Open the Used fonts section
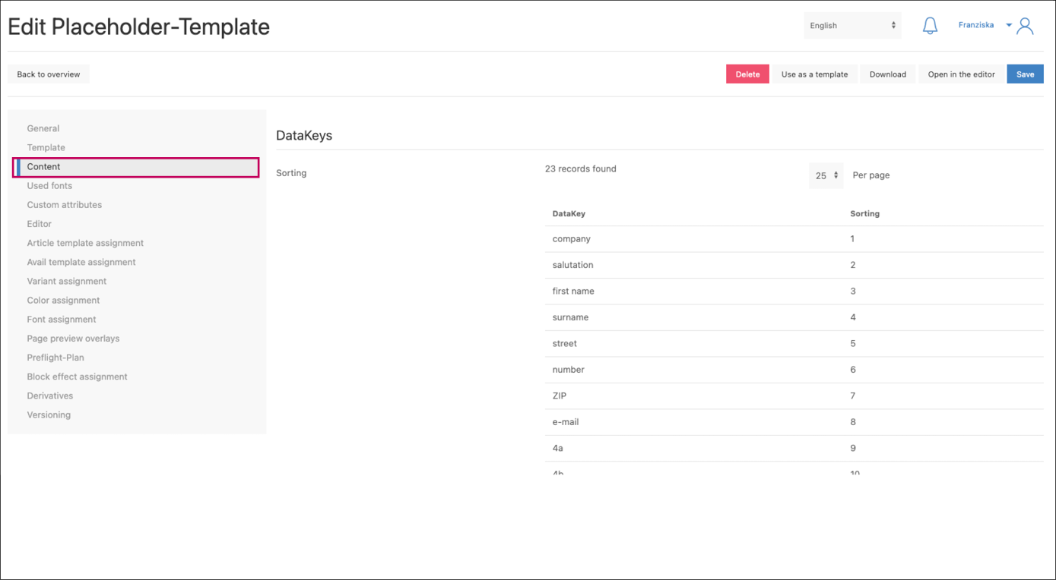The image size is (1056, 580). click(x=49, y=186)
